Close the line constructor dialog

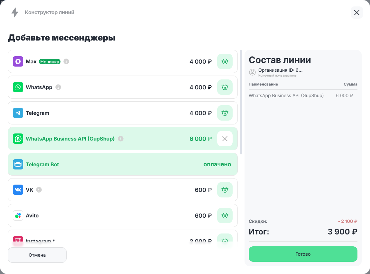coord(356,13)
